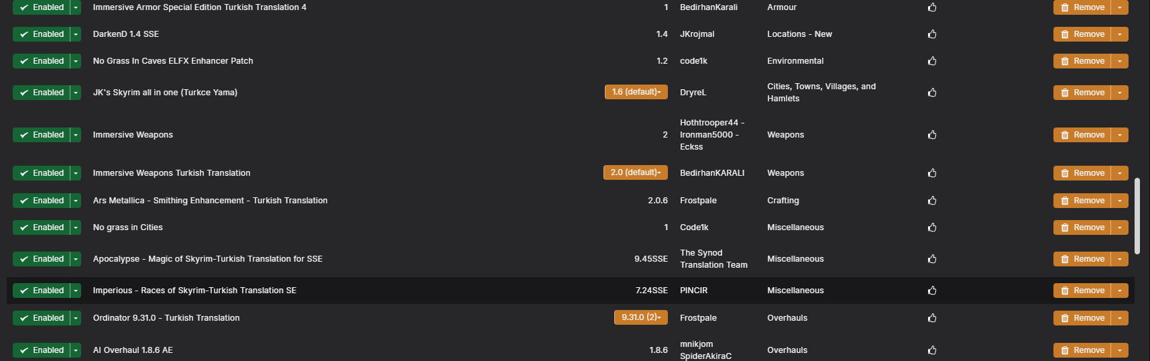The width and height of the screenshot is (1150, 361).
Task: Select the Imperious Races of Skyrim row name
Action: pyautogui.click(x=194, y=291)
